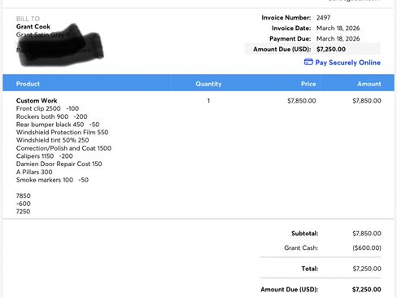The width and height of the screenshot is (397, 298).
Task: Click the Total label
Action: click(310, 269)
